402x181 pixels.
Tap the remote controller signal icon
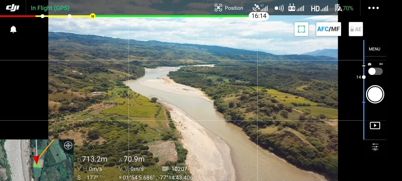[x=296, y=8]
